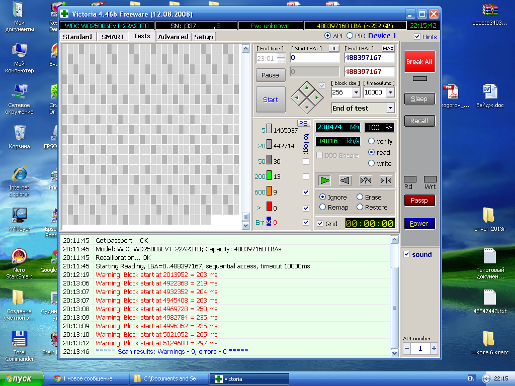This screenshot has width=515, height=386.
Task: Toggle the log checkbox for 50 ms blocks
Action: (x=306, y=161)
